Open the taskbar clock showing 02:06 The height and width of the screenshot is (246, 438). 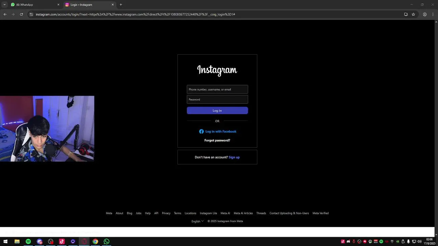click(429, 242)
